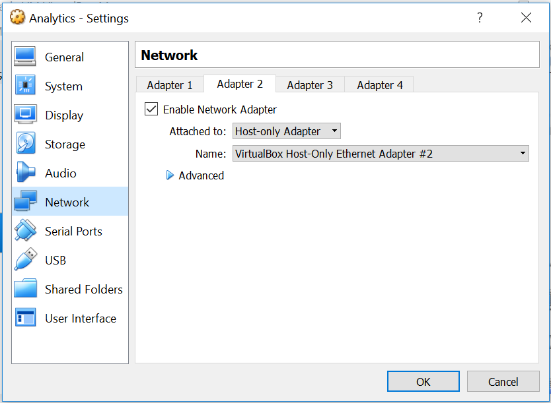This screenshot has height=403, width=551.
Task: Click the Storage disk icon
Action: tap(25, 144)
